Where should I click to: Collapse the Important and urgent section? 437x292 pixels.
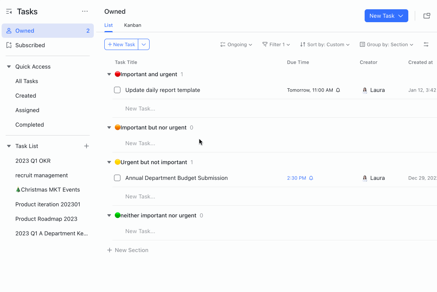[109, 74]
